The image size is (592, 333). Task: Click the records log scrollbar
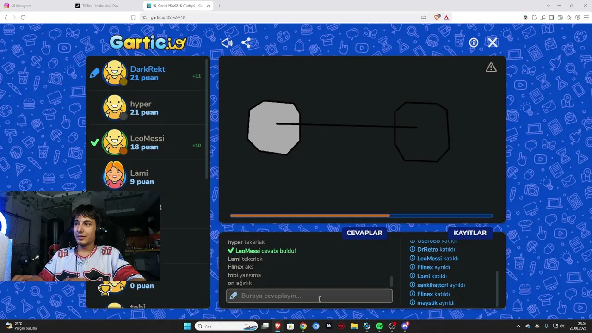point(498,289)
